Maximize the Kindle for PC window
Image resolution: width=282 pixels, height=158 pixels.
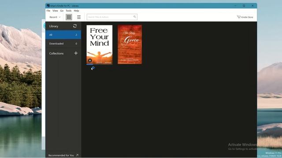pyautogui.click(x=244, y=6)
